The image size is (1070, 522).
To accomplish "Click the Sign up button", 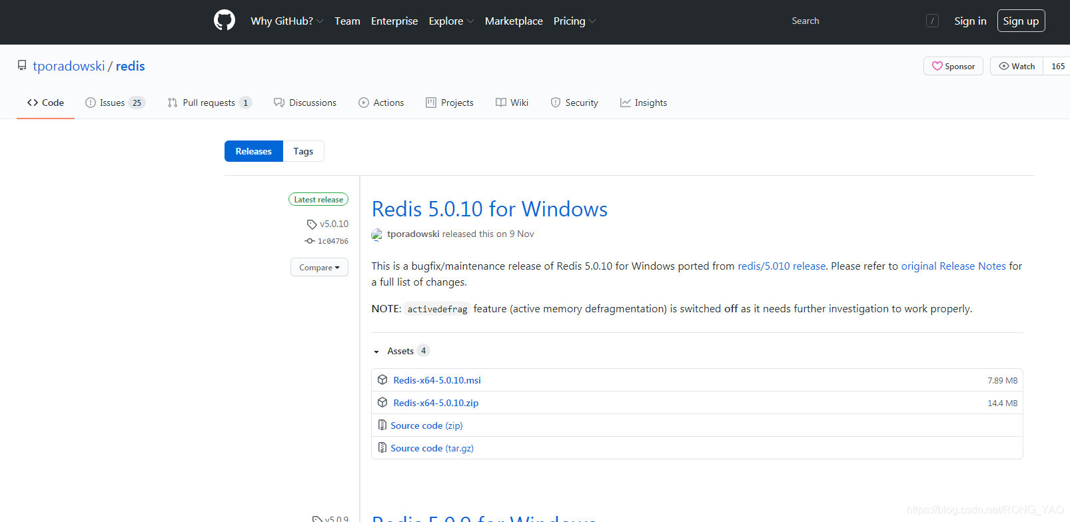I will pos(1021,21).
